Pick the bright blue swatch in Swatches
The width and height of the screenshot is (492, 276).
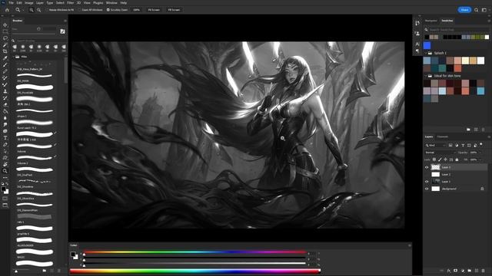coord(427,45)
